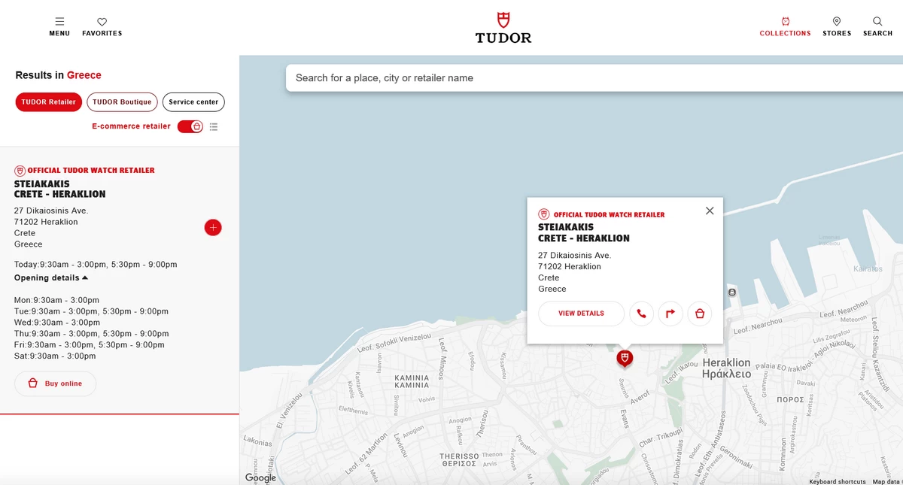Open SEARCH magnifier icon
The height and width of the screenshot is (485, 903).
click(x=877, y=26)
